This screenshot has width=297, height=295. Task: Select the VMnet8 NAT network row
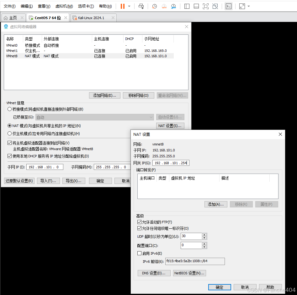point(90,56)
